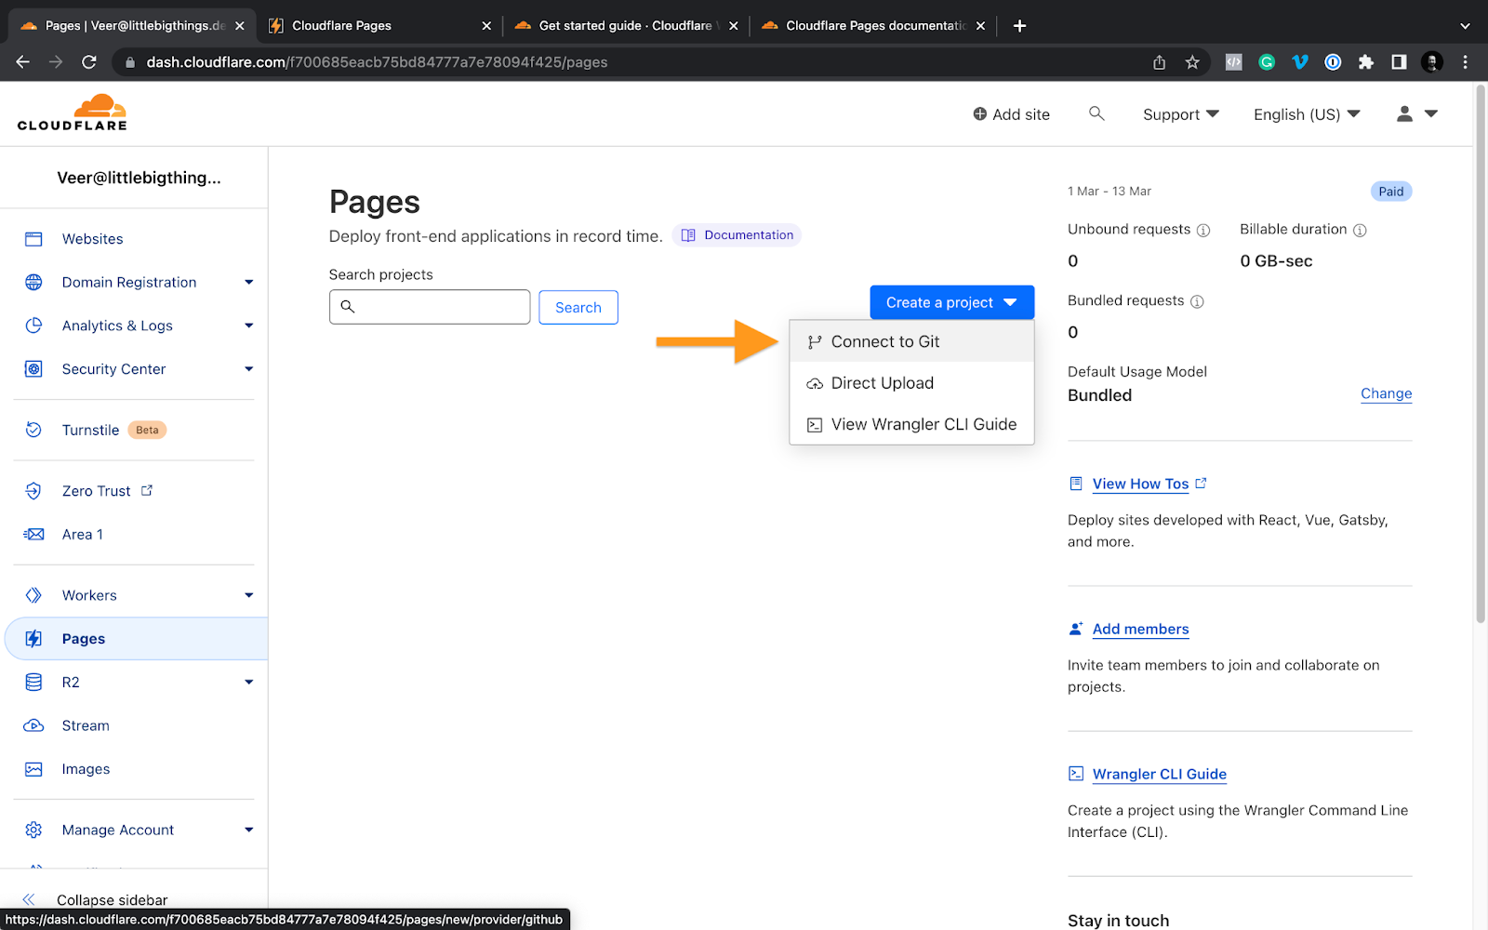Image resolution: width=1488 pixels, height=930 pixels.
Task: Open the Chrome three-dot menu
Action: point(1466,62)
